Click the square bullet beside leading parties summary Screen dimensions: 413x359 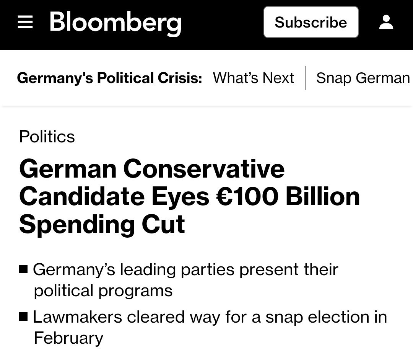pyautogui.click(x=24, y=269)
